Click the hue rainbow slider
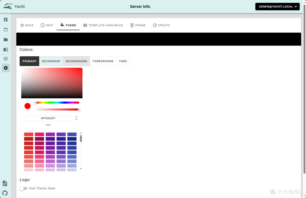The image size is (306, 198). [57, 103]
